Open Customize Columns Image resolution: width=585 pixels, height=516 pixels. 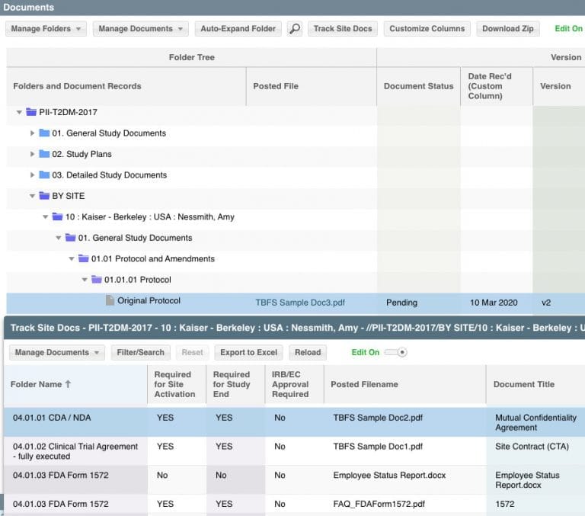[427, 29]
